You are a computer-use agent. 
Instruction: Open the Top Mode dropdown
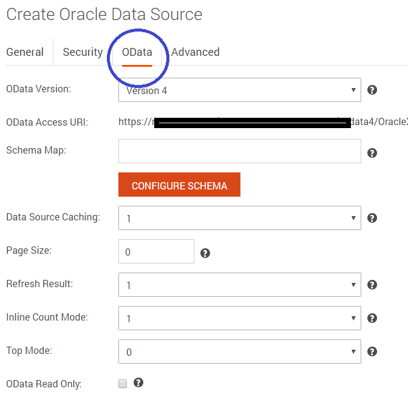[239, 352]
